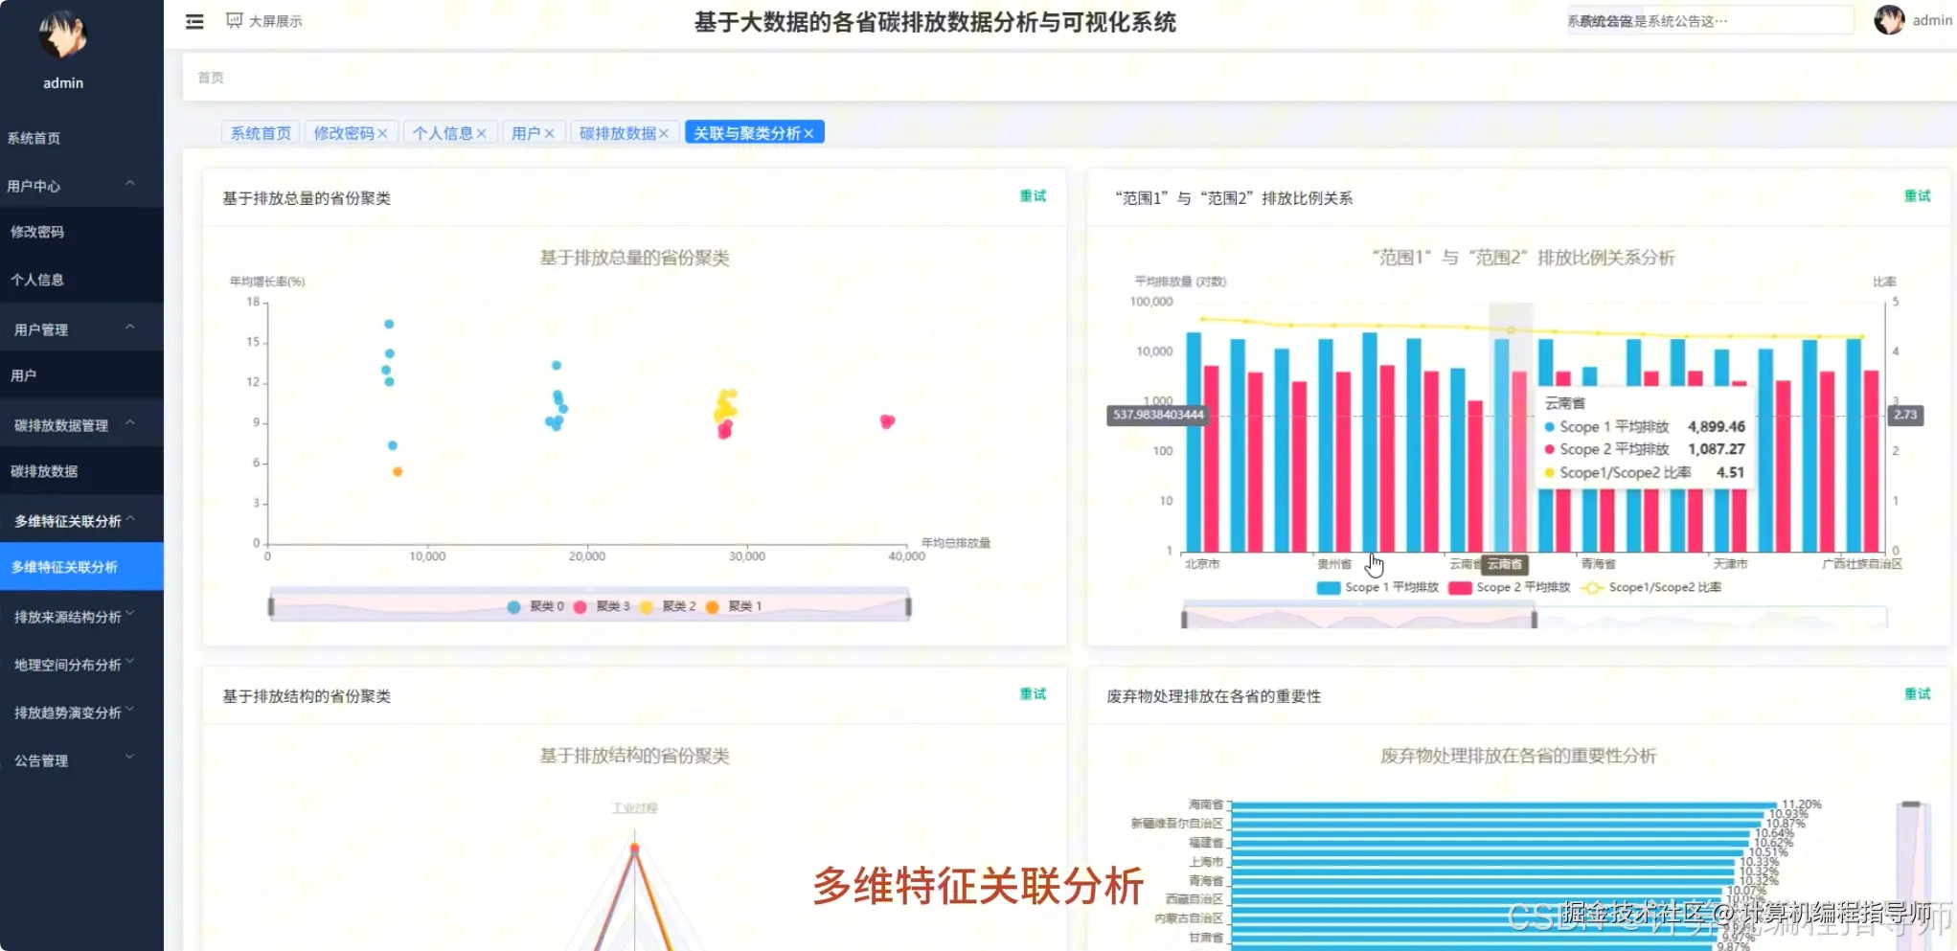Retry the 废弃物处理排放 importance chart

(1917, 693)
